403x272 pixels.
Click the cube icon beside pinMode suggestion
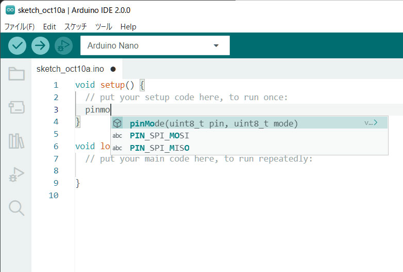click(x=117, y=123)
